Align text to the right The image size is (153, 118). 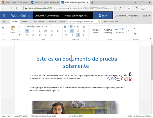click(x=78, y=31)
